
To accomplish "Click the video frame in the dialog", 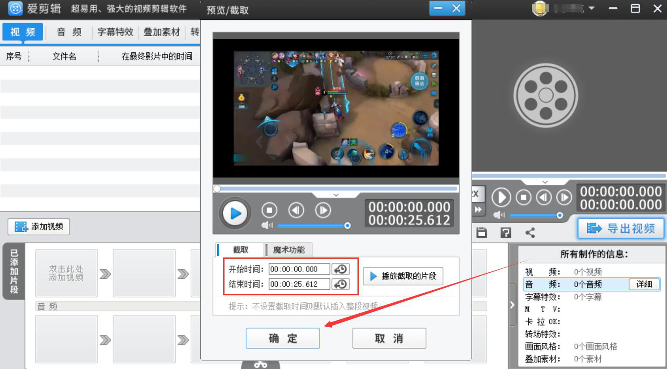I will [x=336, y=108].
